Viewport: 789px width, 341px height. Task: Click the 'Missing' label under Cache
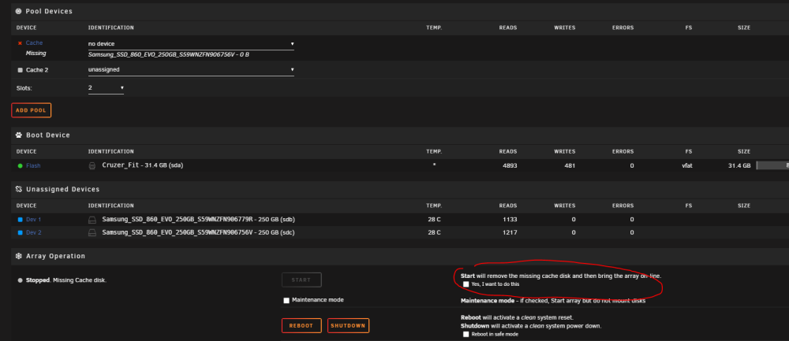coord(36,54)
